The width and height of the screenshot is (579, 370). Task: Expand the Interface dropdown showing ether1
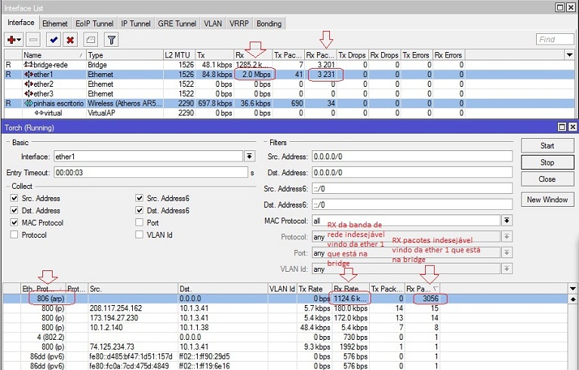tap(249, 156)
